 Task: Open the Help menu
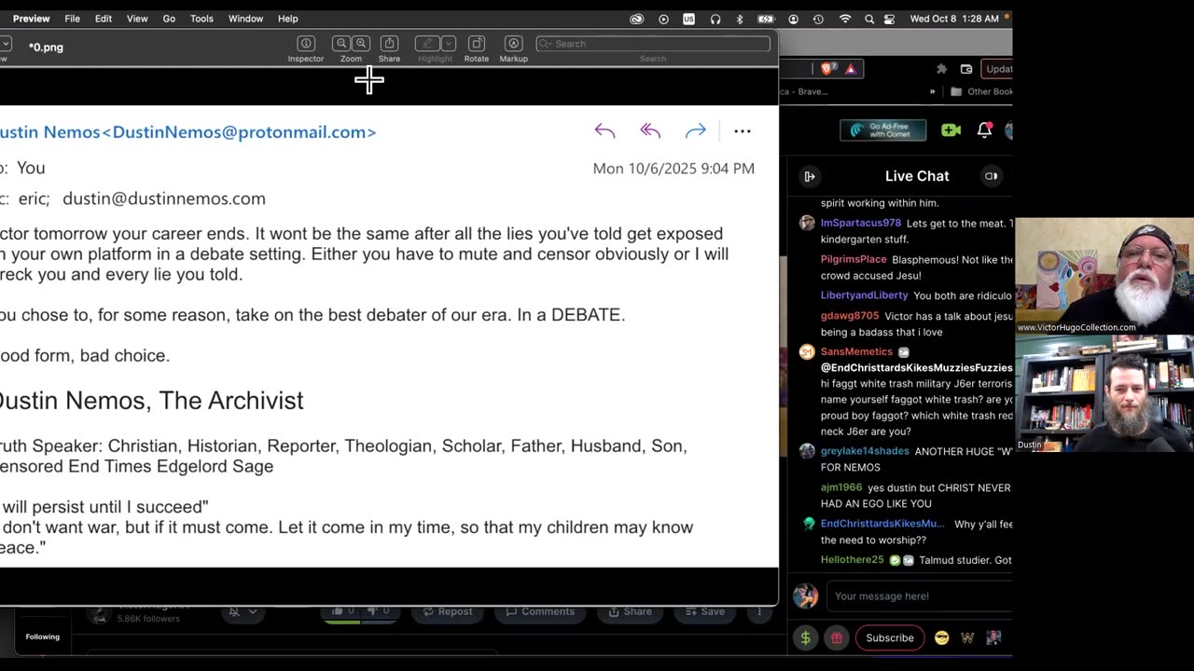288,19
